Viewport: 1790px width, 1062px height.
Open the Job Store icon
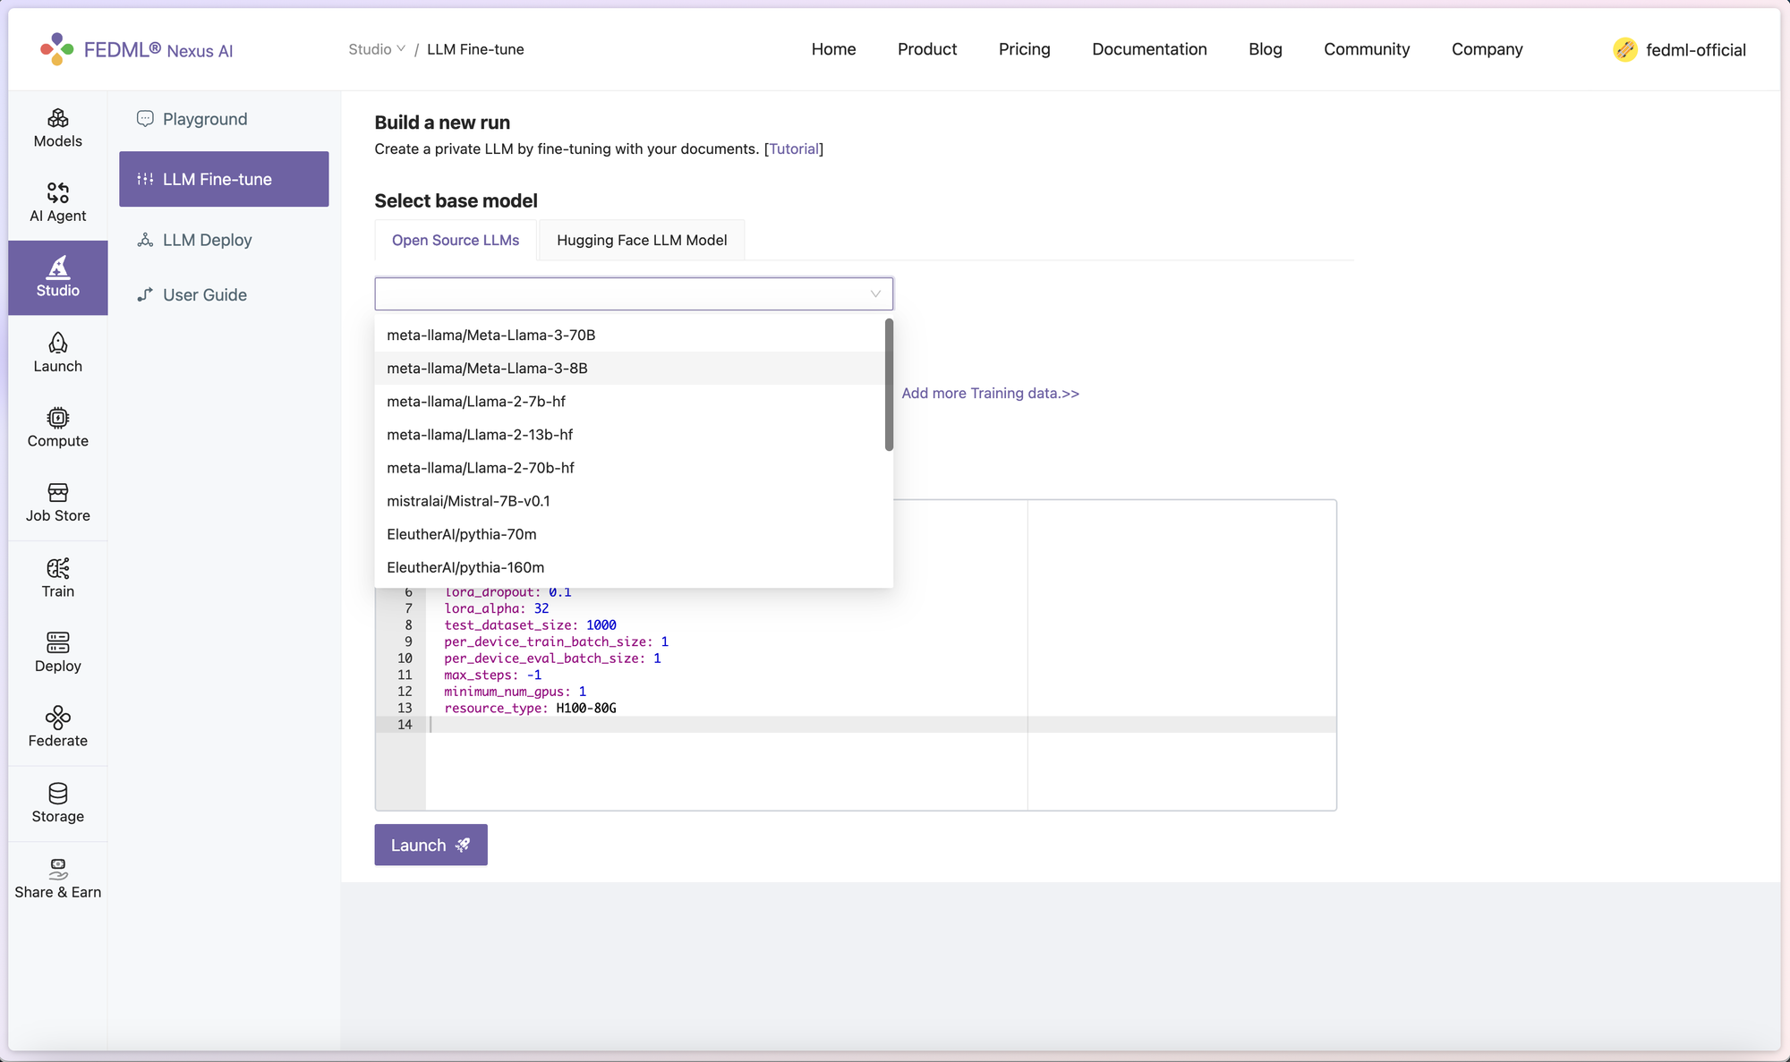point(57,502)
